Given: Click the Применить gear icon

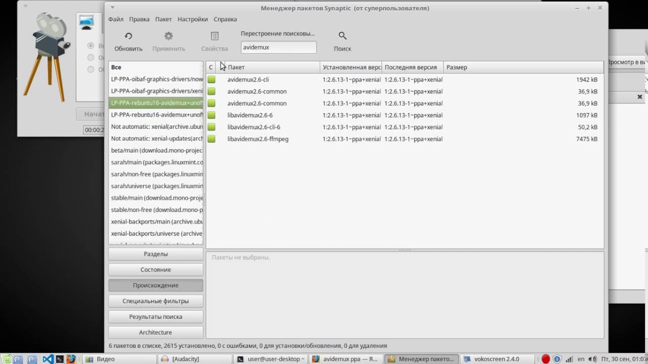Looking at the screenshot, I should coord(169,36).
